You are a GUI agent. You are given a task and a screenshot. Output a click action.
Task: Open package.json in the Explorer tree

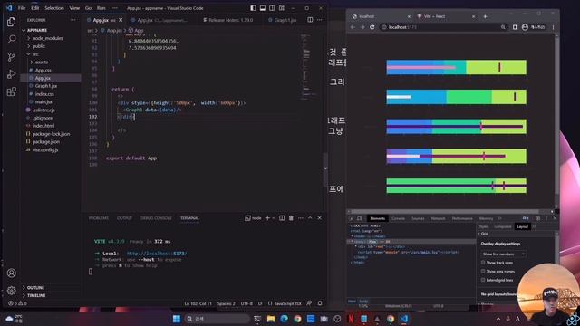46,142
